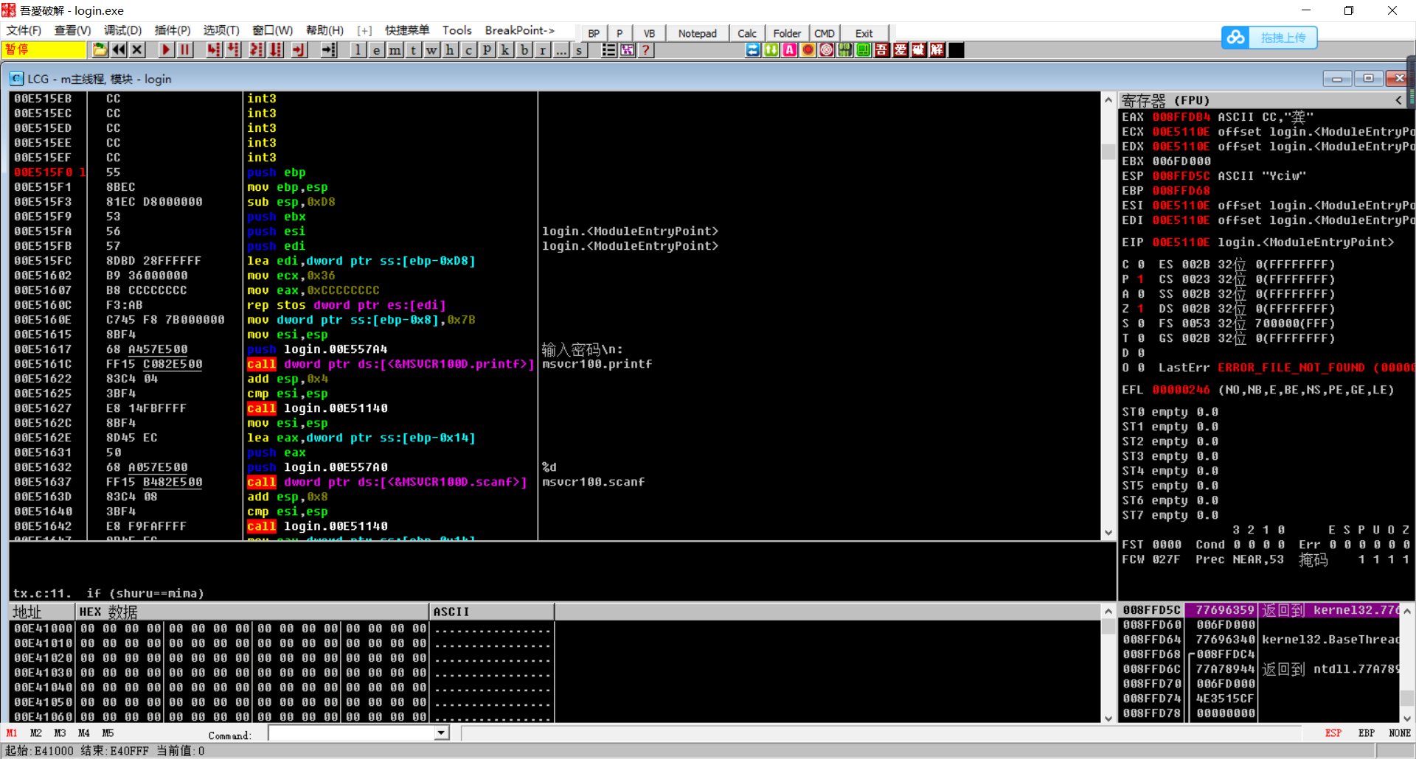Image resolution: width=1416 pixels, height=759 pixels.
Task: Click the green up-down arrows plugin icon
Action: point(771,50)
